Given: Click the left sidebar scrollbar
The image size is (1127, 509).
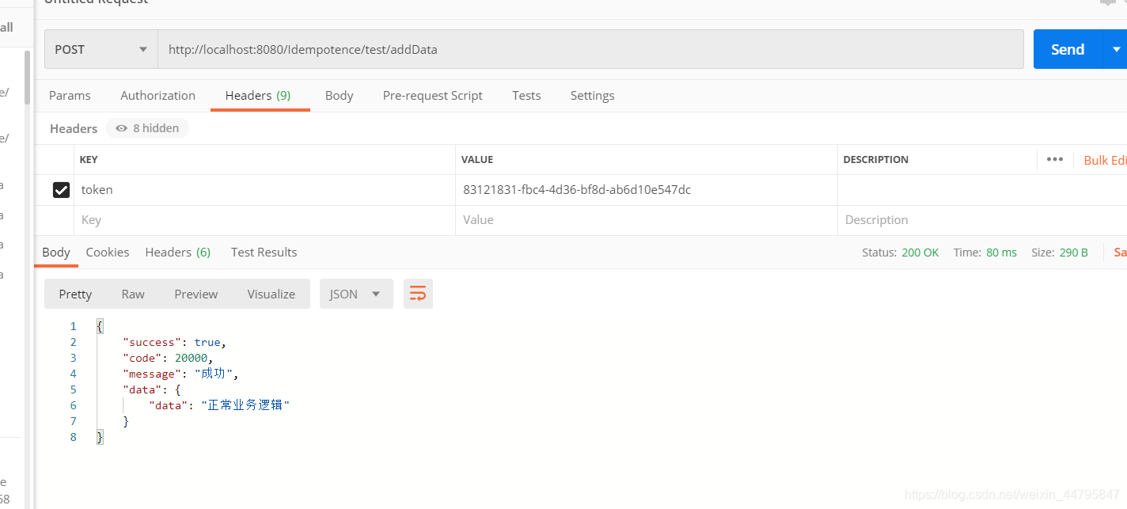Looking at the screenshot, I should 28,78.
